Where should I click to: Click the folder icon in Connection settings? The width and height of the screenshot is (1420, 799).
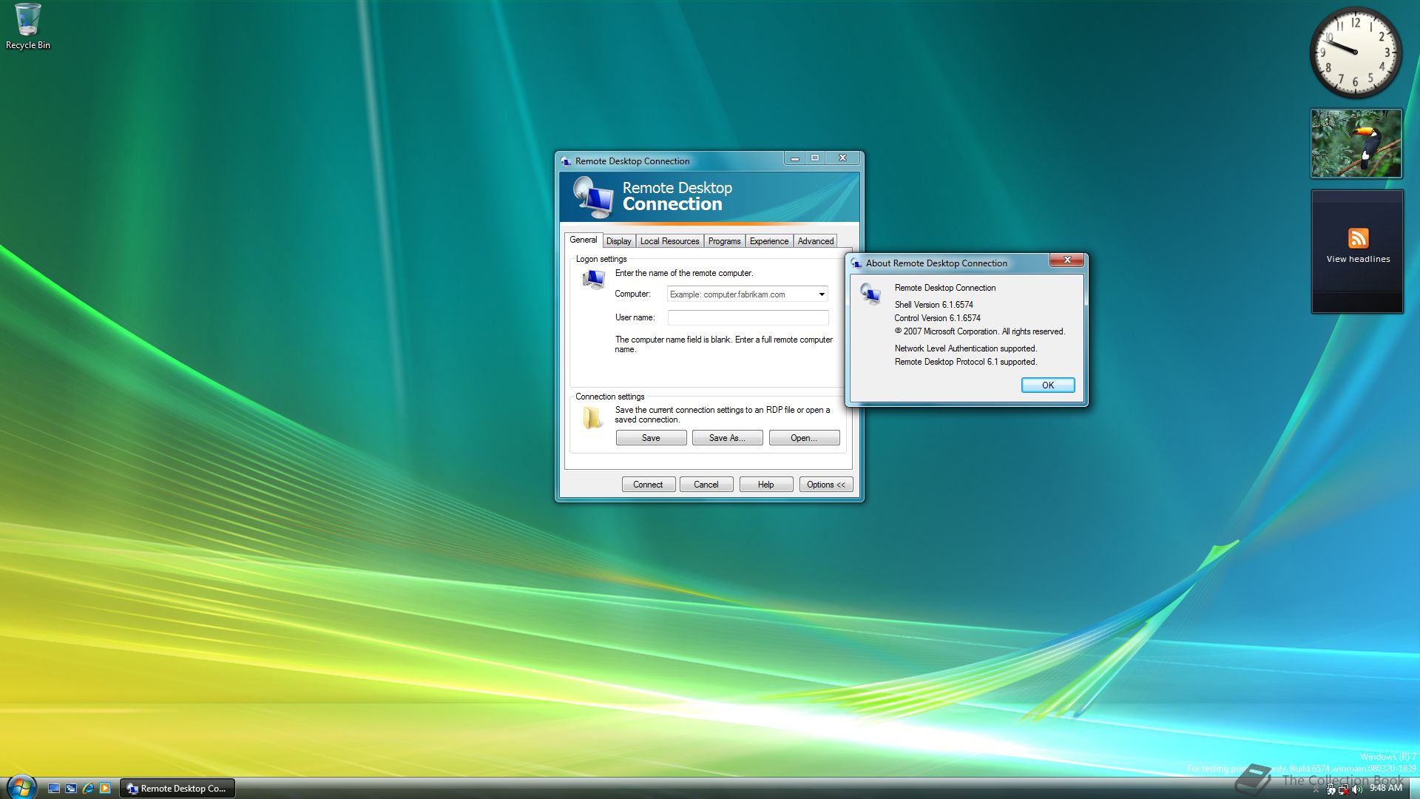point(592,418)
